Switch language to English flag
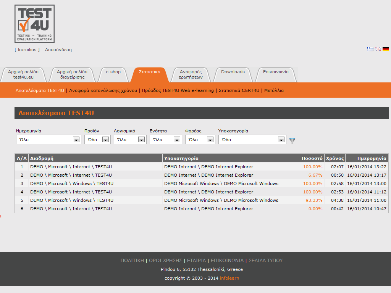The image size is (391, 293). [x=378, y=49]
